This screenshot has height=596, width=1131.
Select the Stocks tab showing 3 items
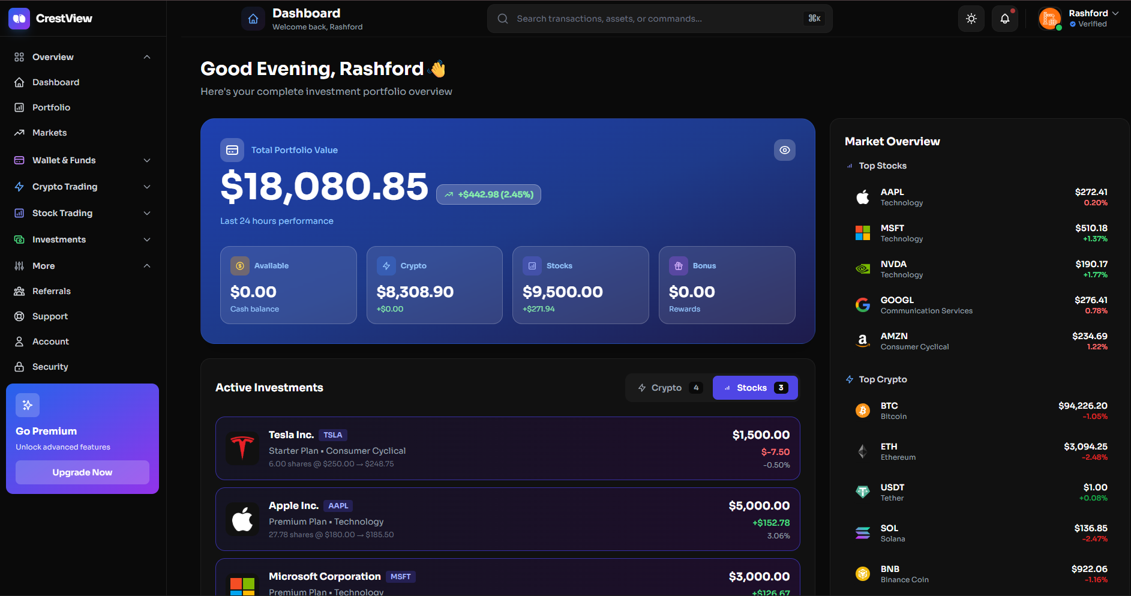click(754, 387)
